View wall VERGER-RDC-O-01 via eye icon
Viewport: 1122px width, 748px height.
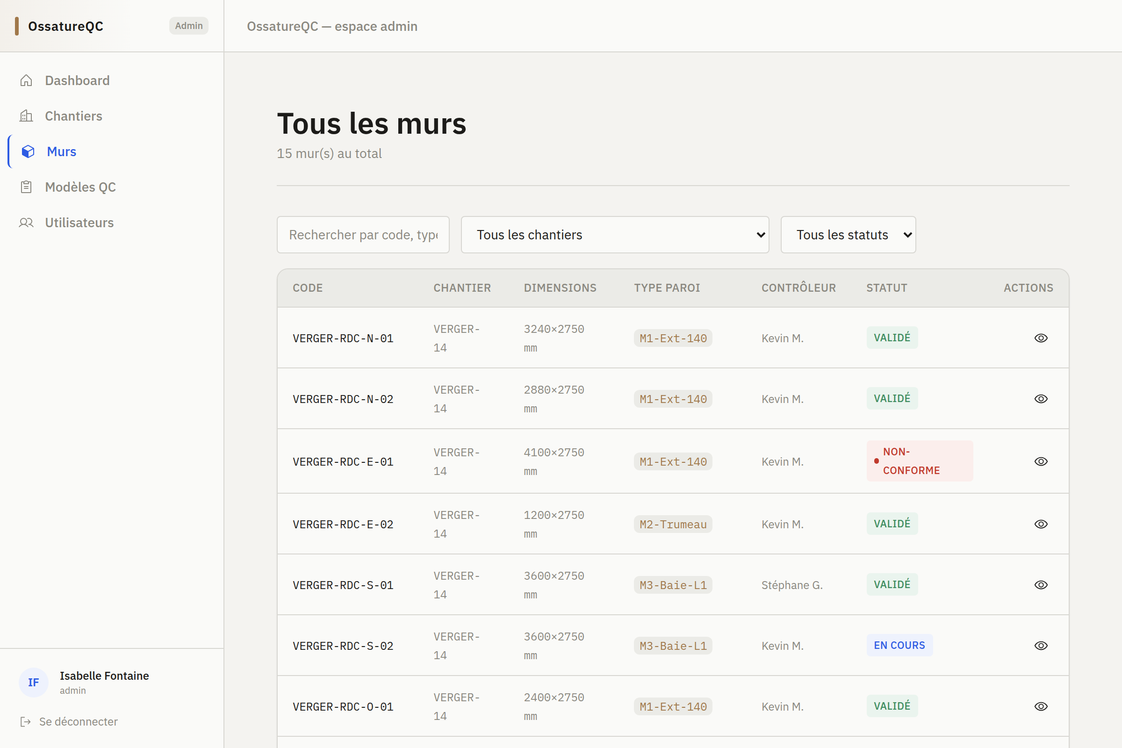(1041, 706)
